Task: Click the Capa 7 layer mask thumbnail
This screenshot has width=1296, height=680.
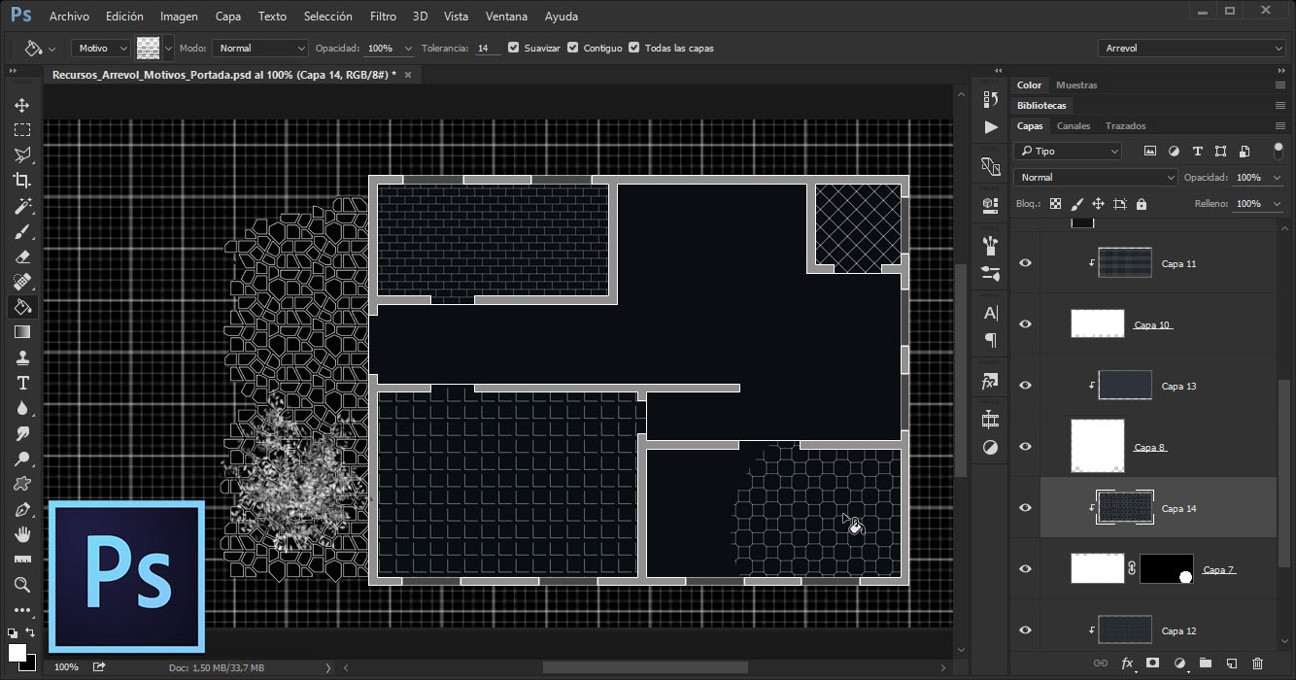Action: coord(1167,569)
